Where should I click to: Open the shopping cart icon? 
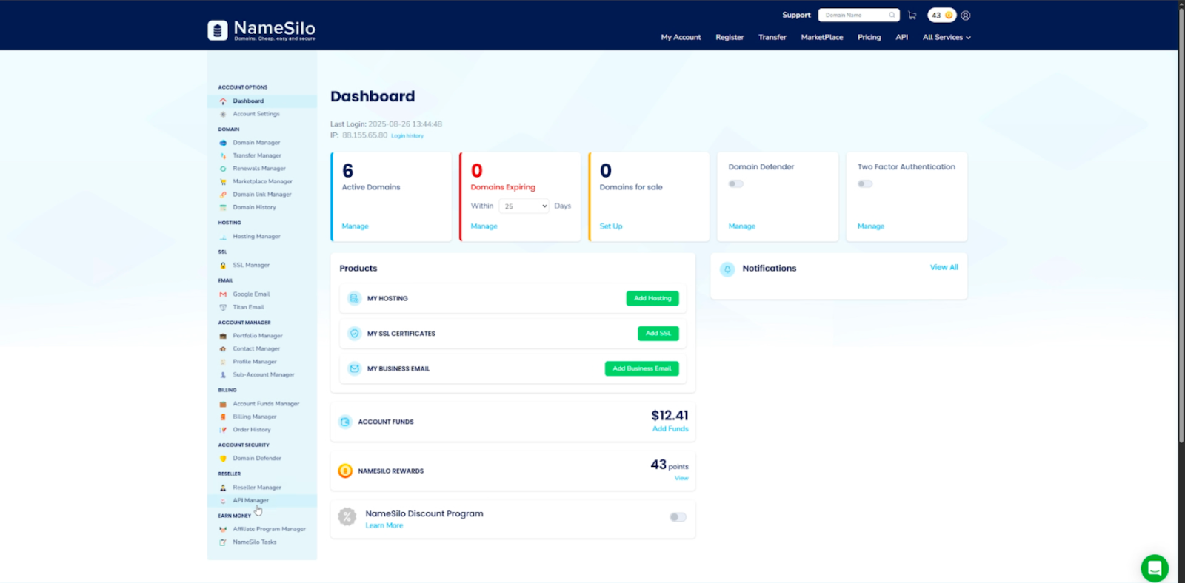click(912, 15)
